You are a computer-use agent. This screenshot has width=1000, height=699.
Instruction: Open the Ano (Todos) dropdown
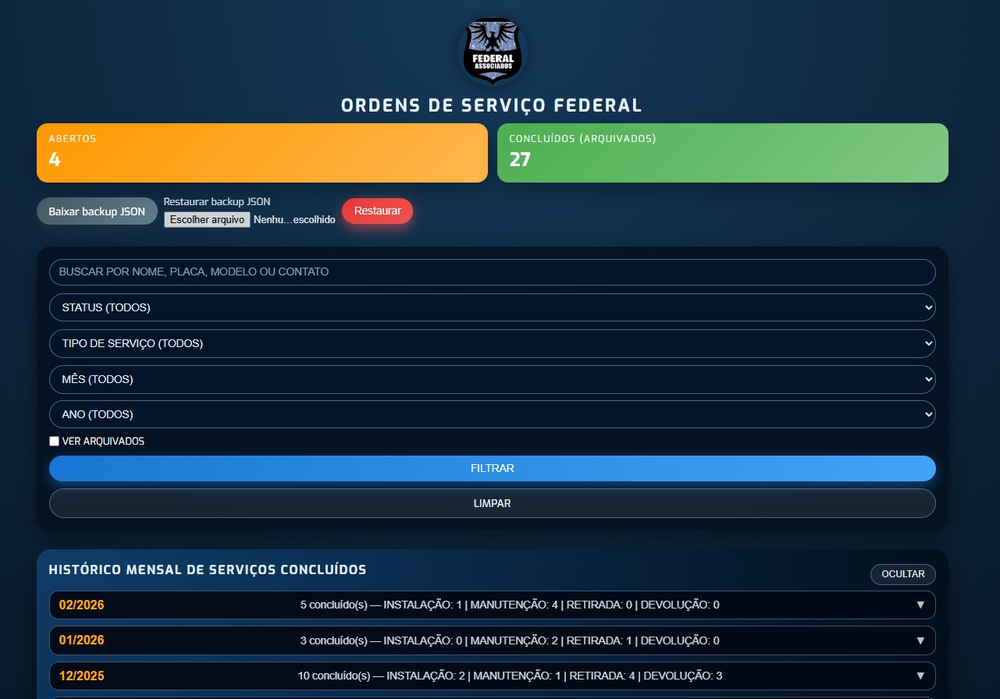(493, 414)
